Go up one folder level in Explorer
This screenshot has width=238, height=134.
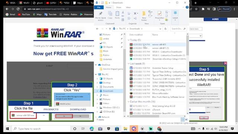[x=110, y=29]
